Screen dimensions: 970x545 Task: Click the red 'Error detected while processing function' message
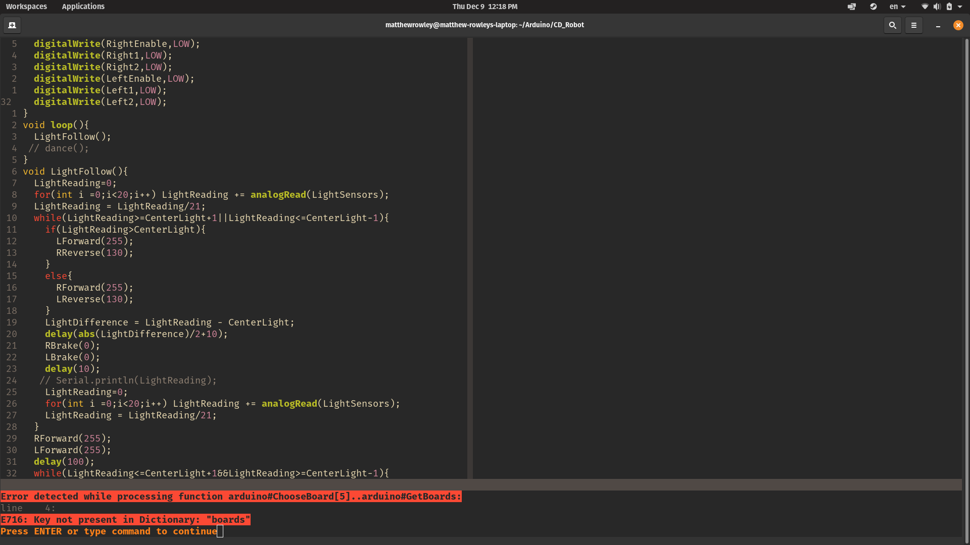231,497
